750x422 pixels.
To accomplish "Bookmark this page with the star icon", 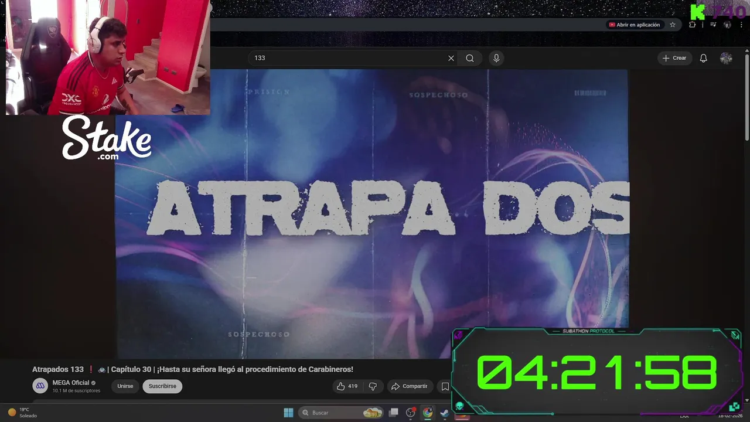I will [673, 25].
